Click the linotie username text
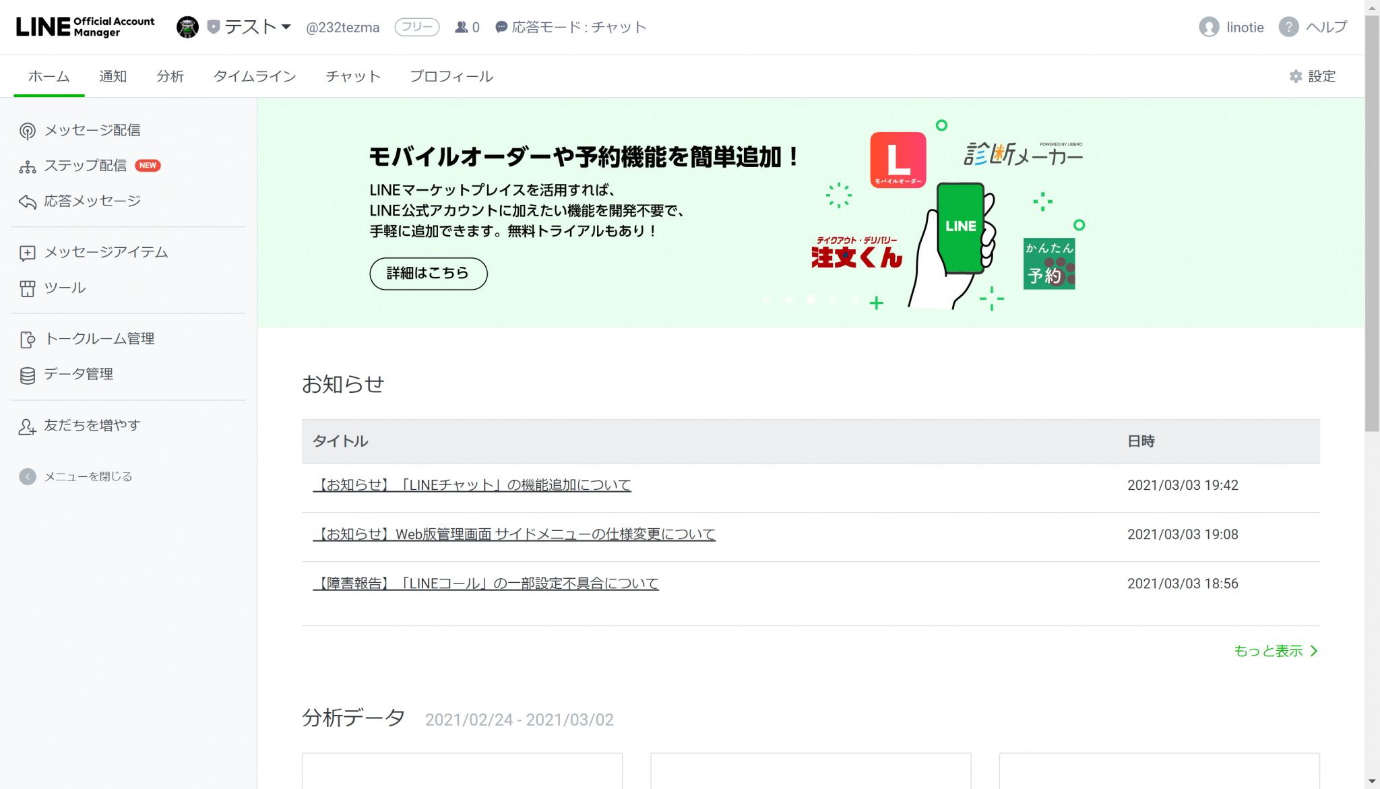Viewport: 1380px width, 789px height. click(1245, 28)
